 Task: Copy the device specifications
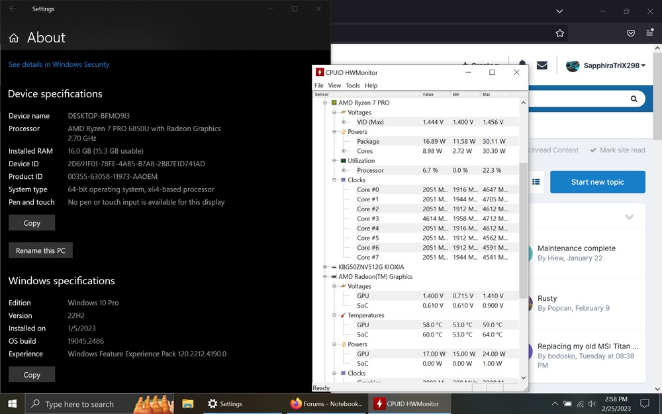(32, 223)
